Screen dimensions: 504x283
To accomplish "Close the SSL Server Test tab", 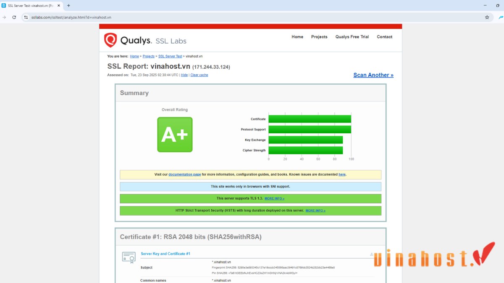I will pos(58,5).
